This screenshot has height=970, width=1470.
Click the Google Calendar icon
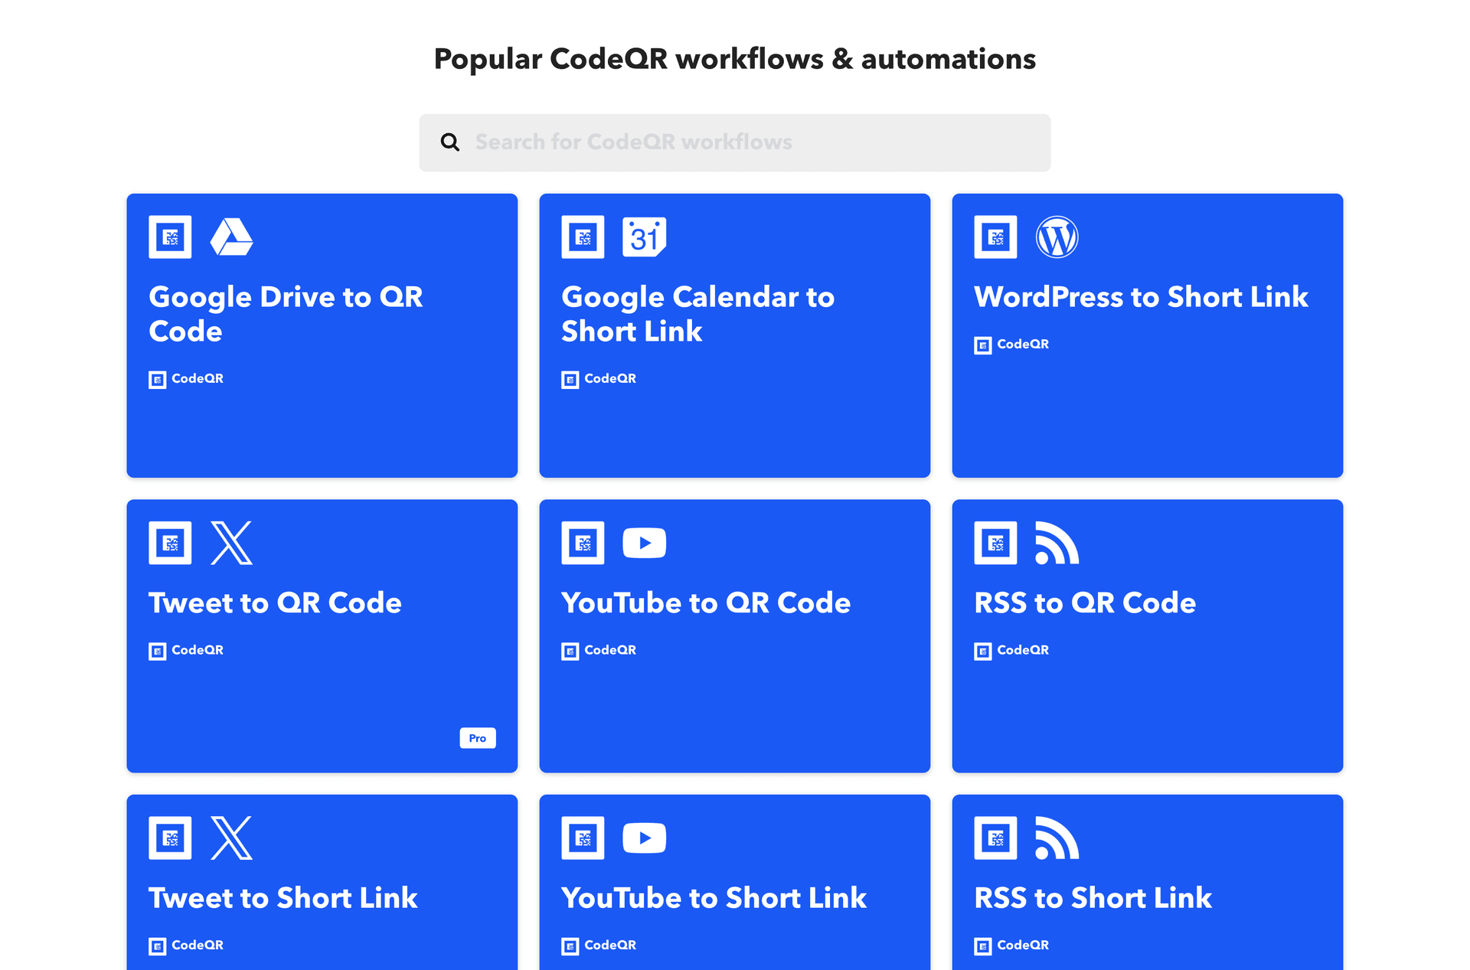pos(645,237)
